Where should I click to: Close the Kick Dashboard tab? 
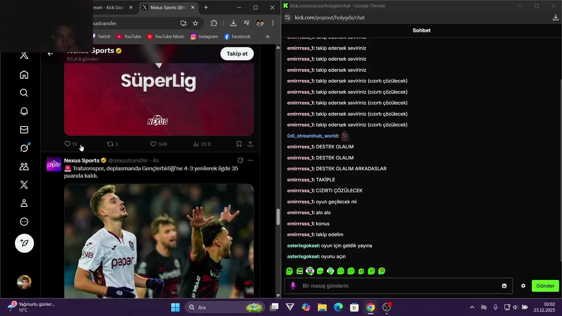point(131,7)
